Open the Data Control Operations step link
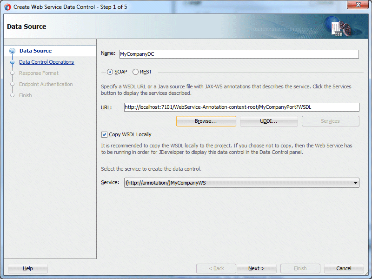 46,62
